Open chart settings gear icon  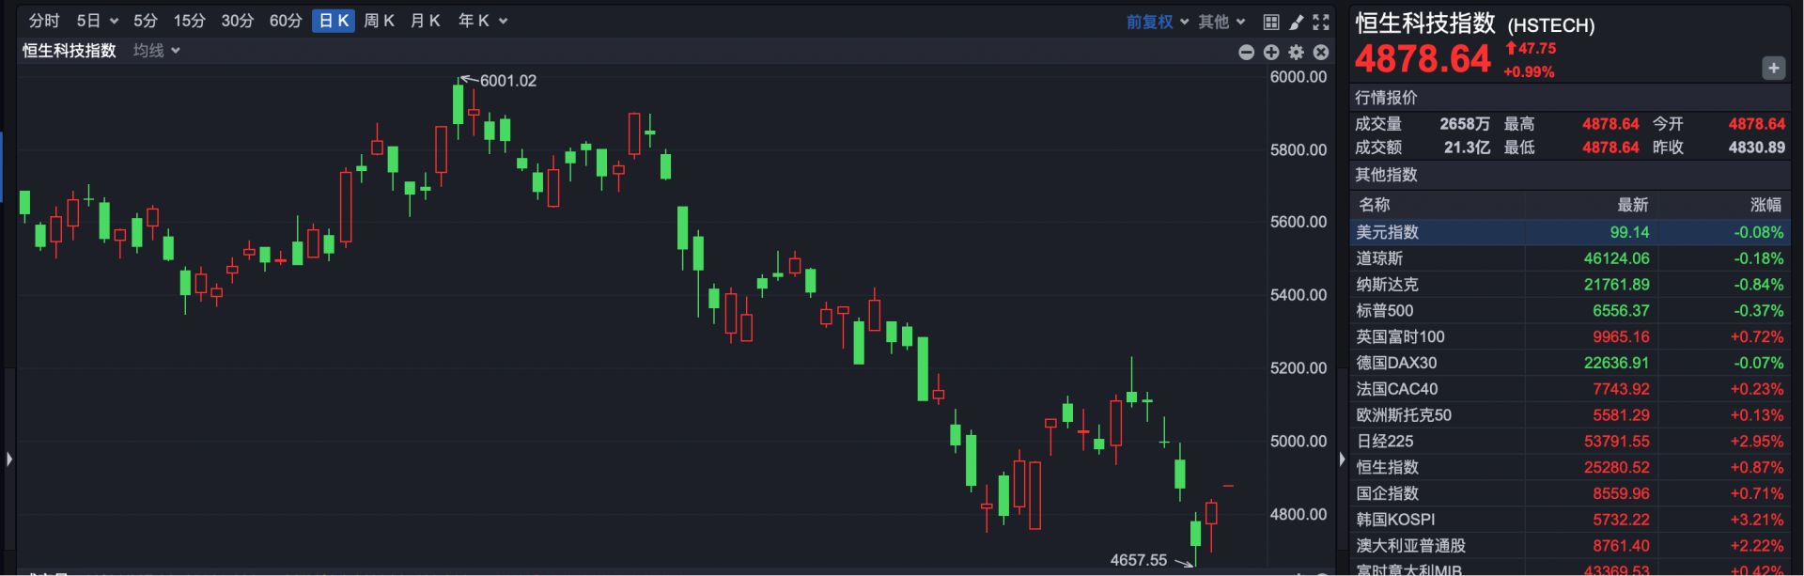pos(1296,53)
